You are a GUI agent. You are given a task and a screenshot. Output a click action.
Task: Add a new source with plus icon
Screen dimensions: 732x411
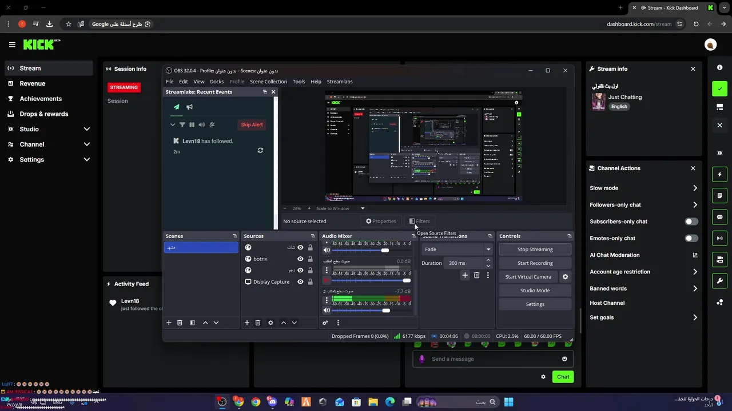point(247,323)
